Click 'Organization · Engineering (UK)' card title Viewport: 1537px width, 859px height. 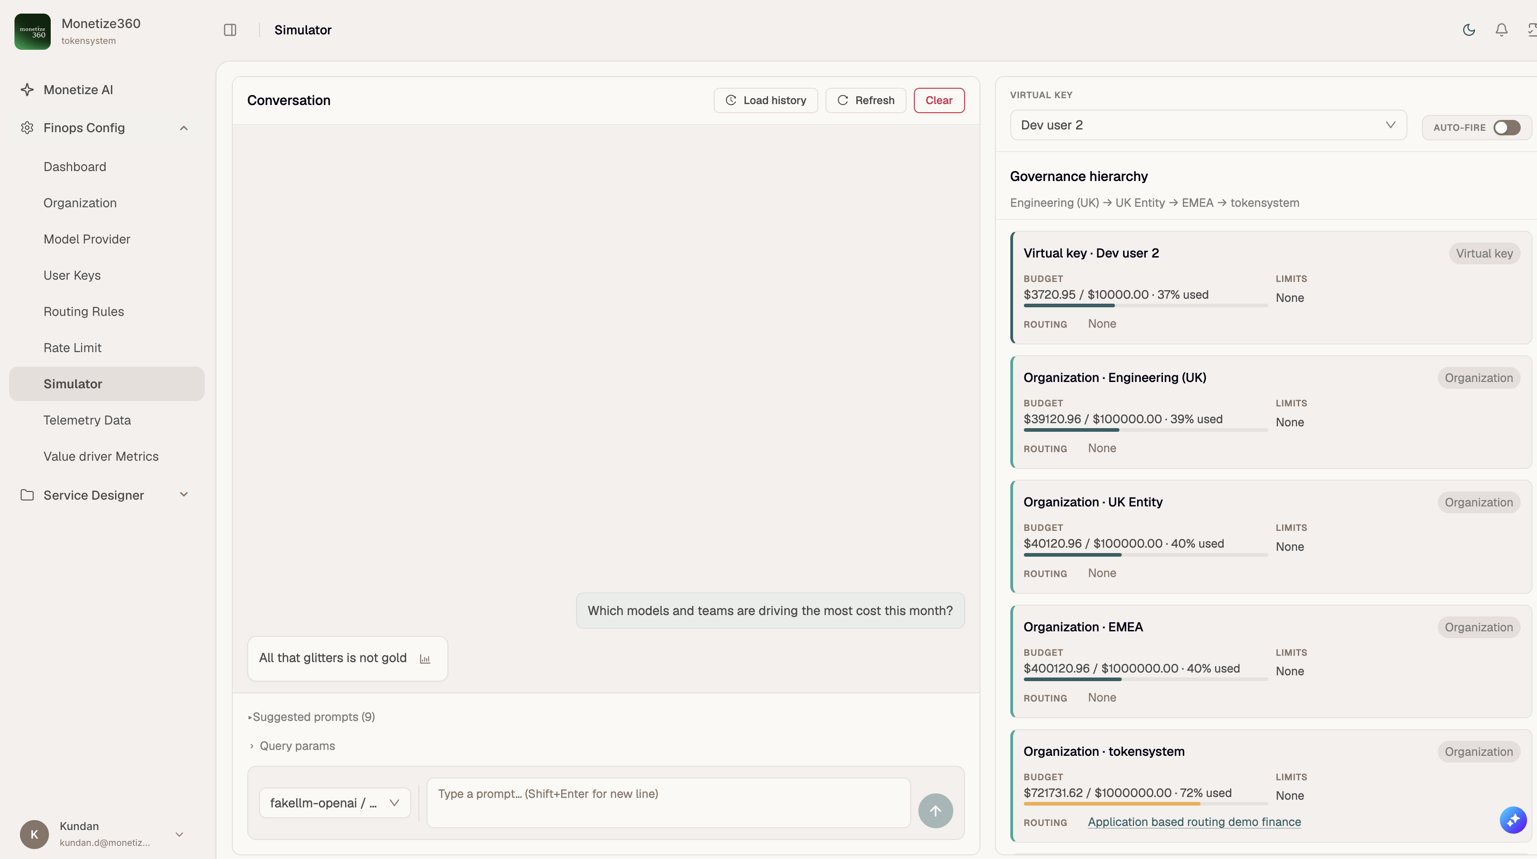click(x=1114, y=377)
